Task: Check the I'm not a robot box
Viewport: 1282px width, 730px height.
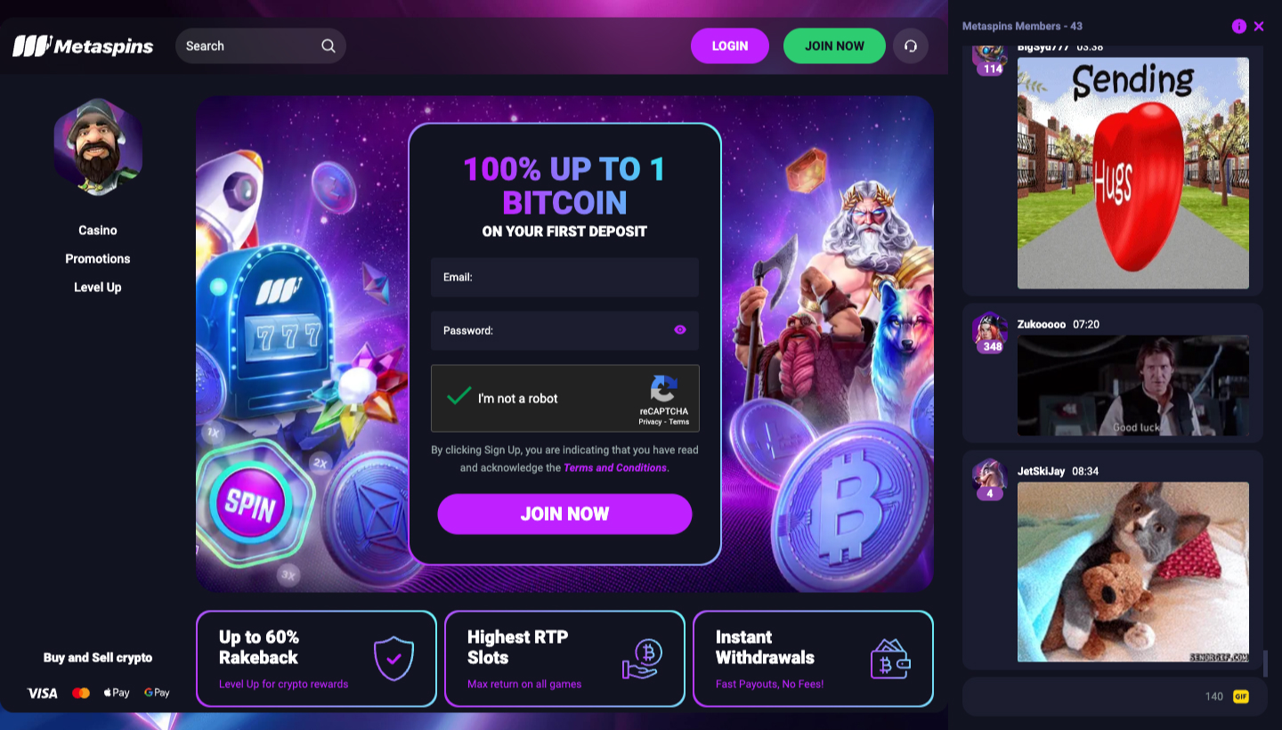Action: [x=459, y=397]
